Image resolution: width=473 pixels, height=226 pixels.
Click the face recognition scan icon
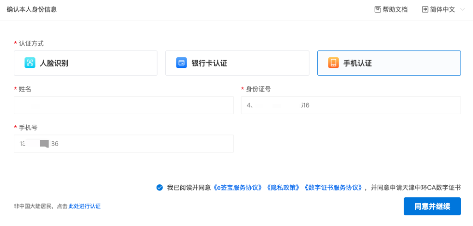tap(30, 63)
